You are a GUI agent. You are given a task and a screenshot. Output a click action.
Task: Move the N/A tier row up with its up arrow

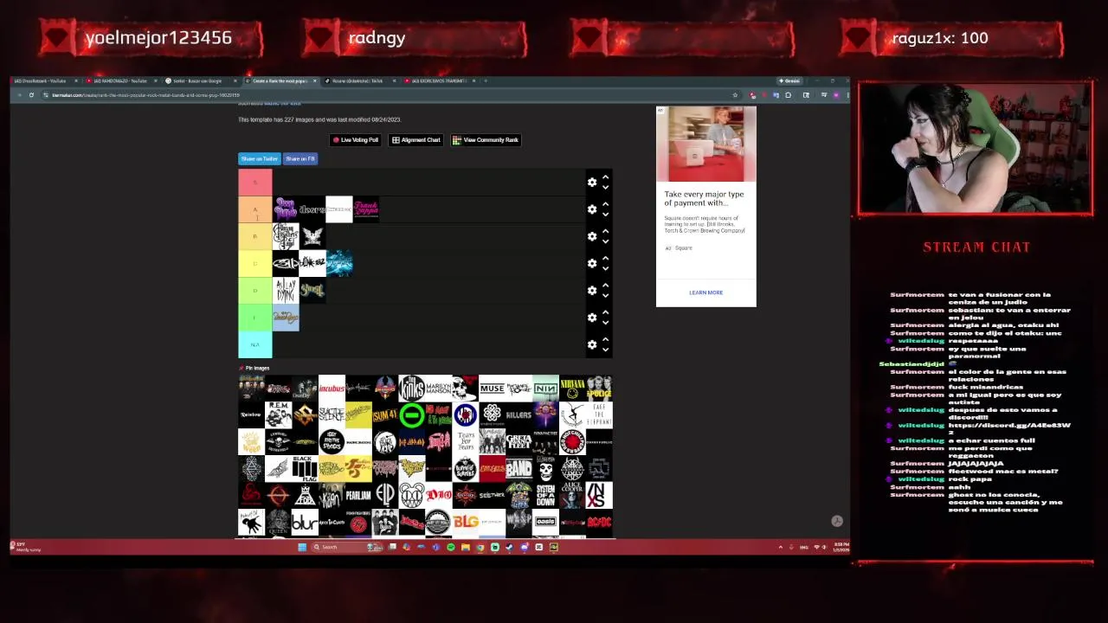[x=606, y=339]
